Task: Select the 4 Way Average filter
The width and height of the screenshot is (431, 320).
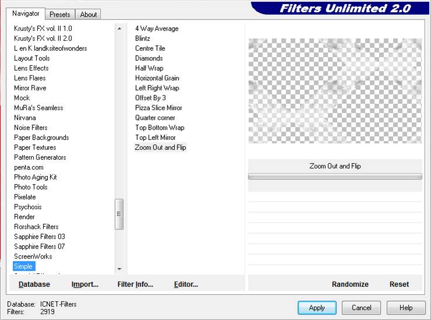Action: coord(157,29)
